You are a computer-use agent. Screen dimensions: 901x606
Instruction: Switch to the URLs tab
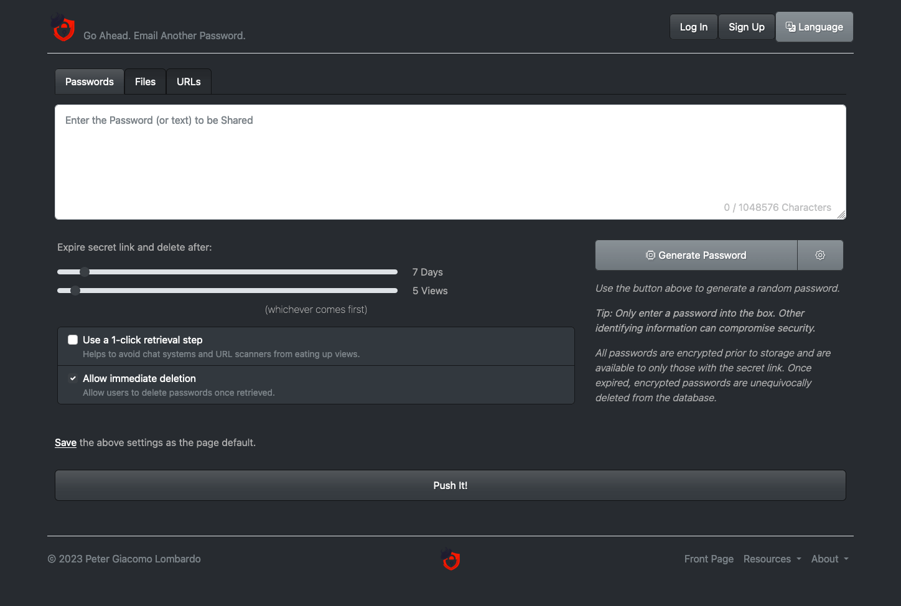coord(189,82)
